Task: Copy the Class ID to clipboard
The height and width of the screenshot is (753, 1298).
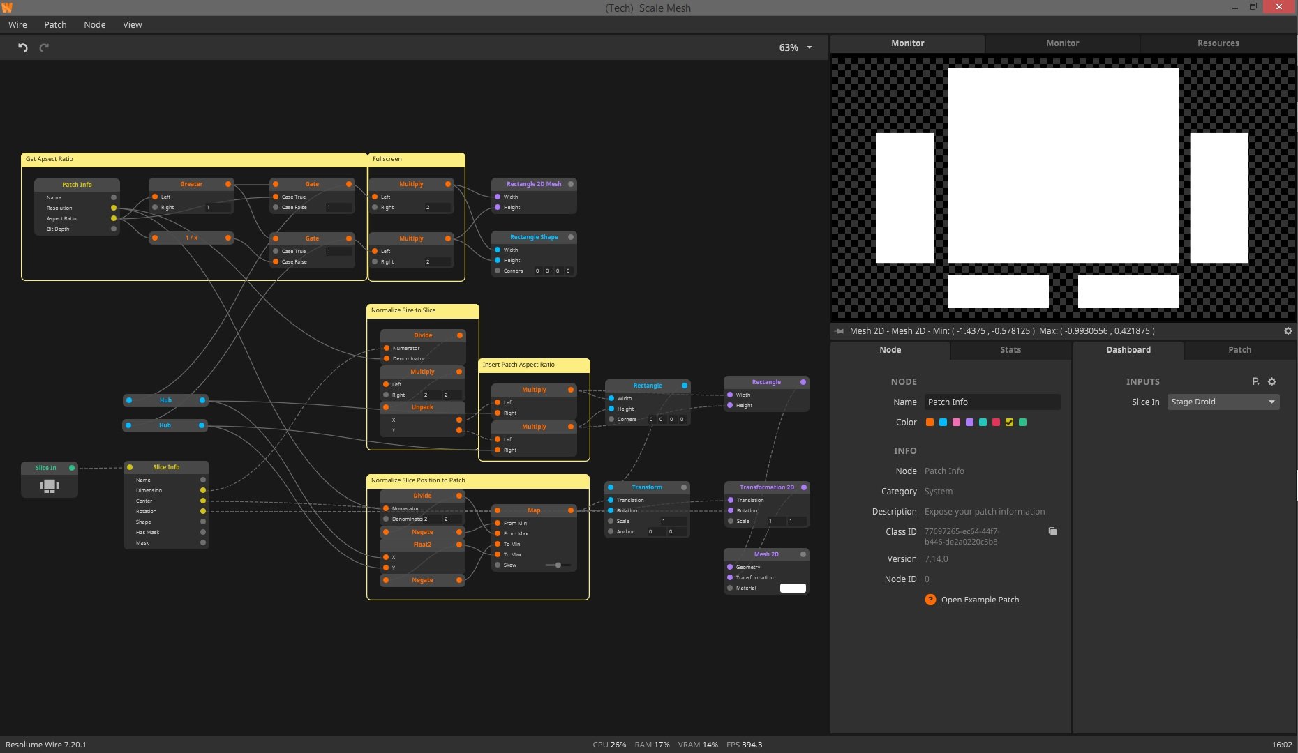Action: click(x=1052, y=532)
